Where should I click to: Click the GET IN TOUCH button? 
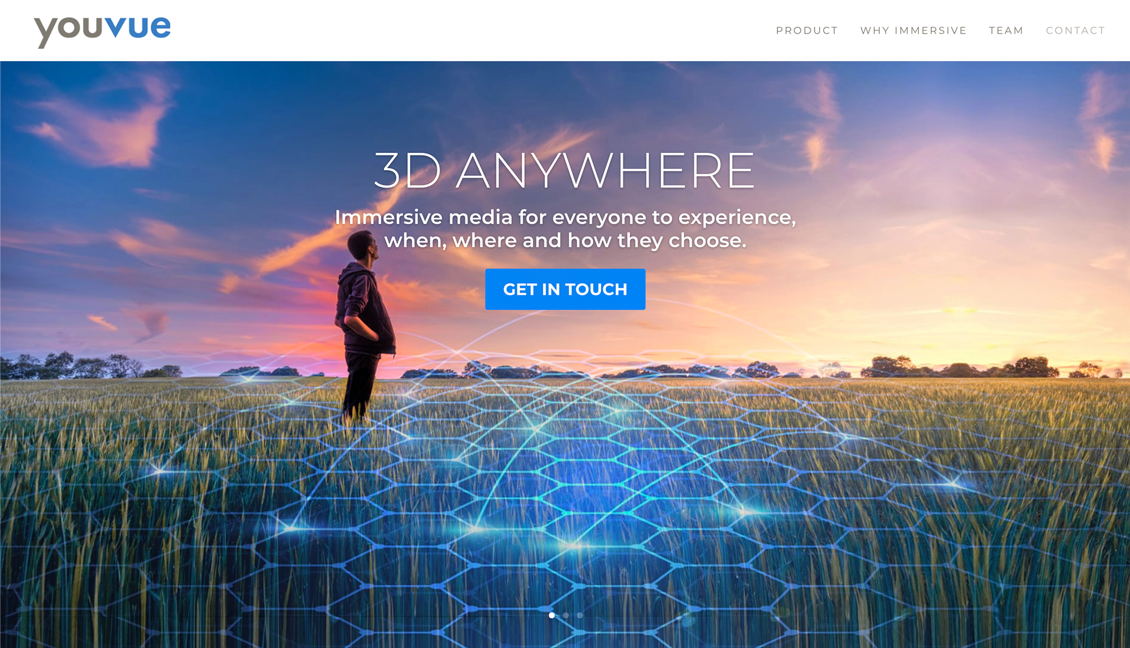565,289
